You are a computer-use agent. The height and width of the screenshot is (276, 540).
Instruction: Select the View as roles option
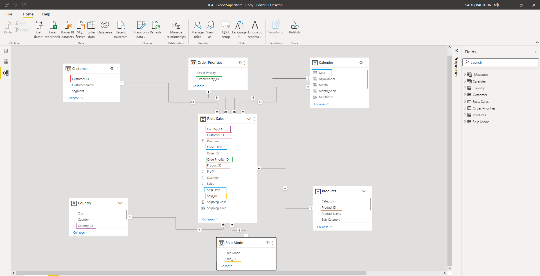(210, 29)
